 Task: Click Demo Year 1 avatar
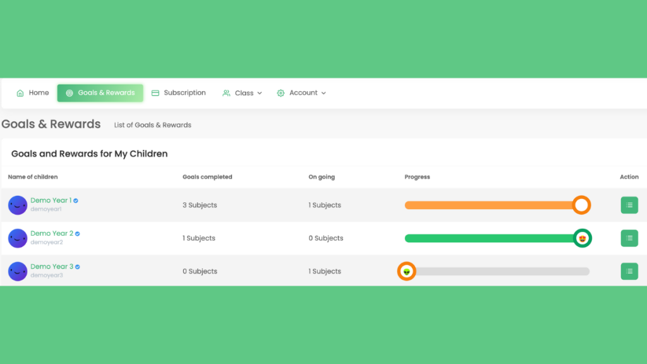point(18,205)
